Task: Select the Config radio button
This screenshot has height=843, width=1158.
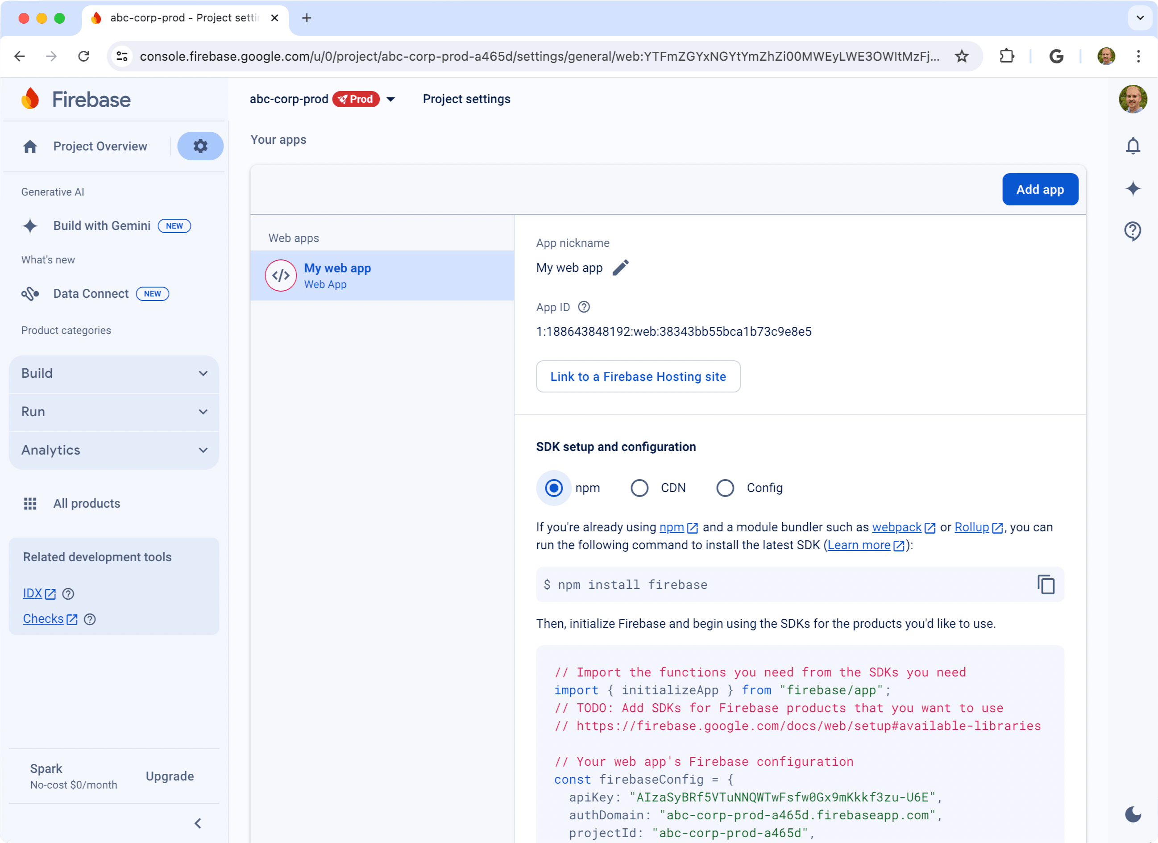Action: 725,488
